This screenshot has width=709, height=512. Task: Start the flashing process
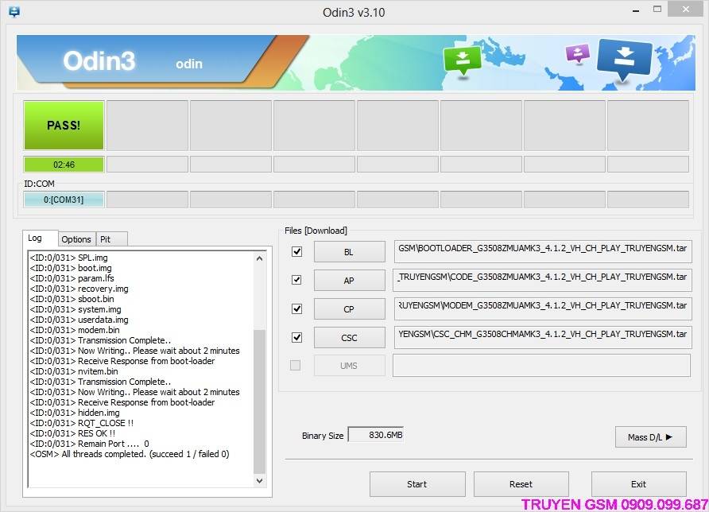(417, 484)
